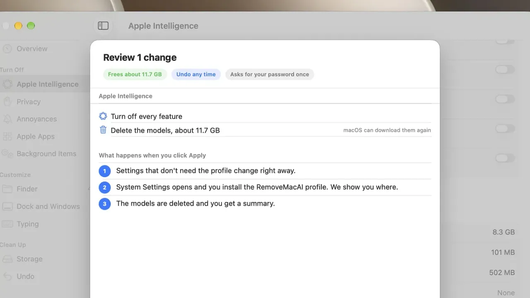Open the Privacy section hand icon
The image size is (530, 298).
[7, 101]
